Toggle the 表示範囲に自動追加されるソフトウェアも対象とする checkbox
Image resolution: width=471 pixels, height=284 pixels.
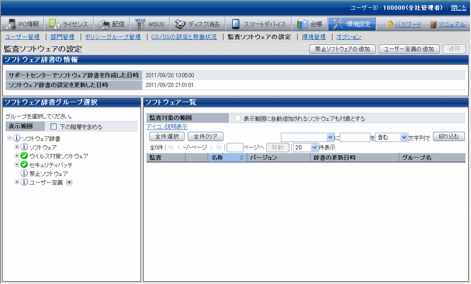[237, 118]
